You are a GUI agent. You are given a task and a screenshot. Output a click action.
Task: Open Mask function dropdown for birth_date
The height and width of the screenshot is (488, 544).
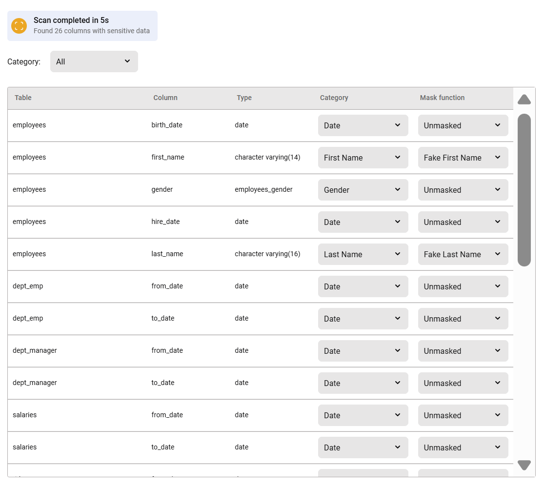coord(463,125)
